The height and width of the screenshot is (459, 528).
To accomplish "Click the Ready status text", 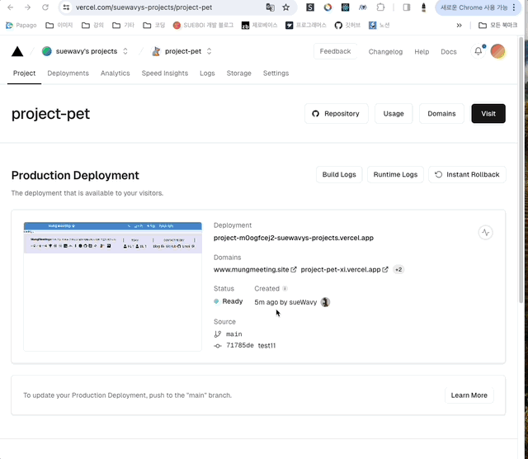I will 233,301.
